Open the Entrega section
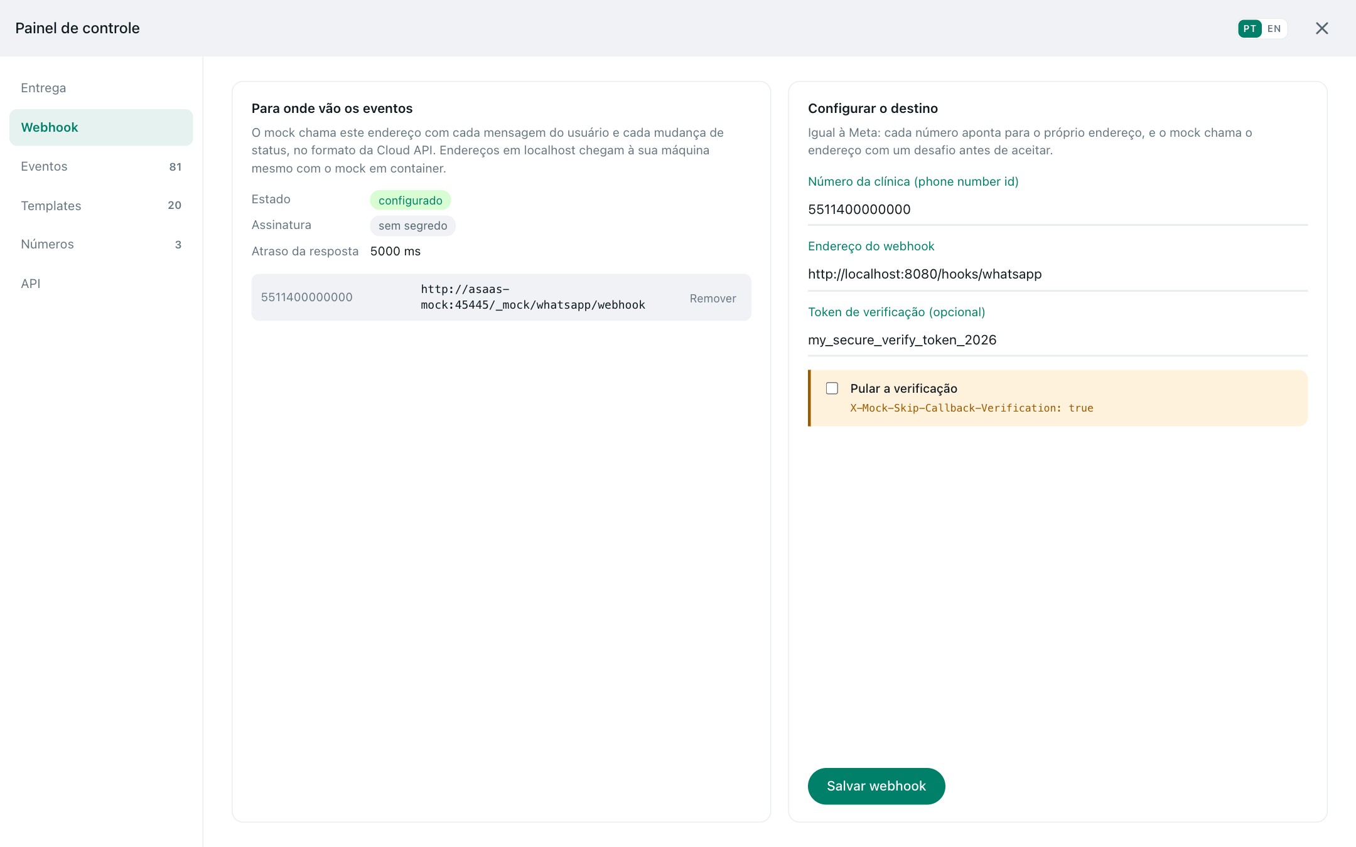The height and width of the screenshot is (847, 1356). pos(101,88)
